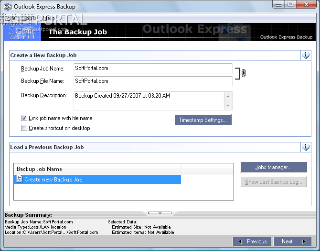Click the info icon beside Load a Previous Backup Job
This screenshot has height=251, width=320.
(x=306, y=147)
